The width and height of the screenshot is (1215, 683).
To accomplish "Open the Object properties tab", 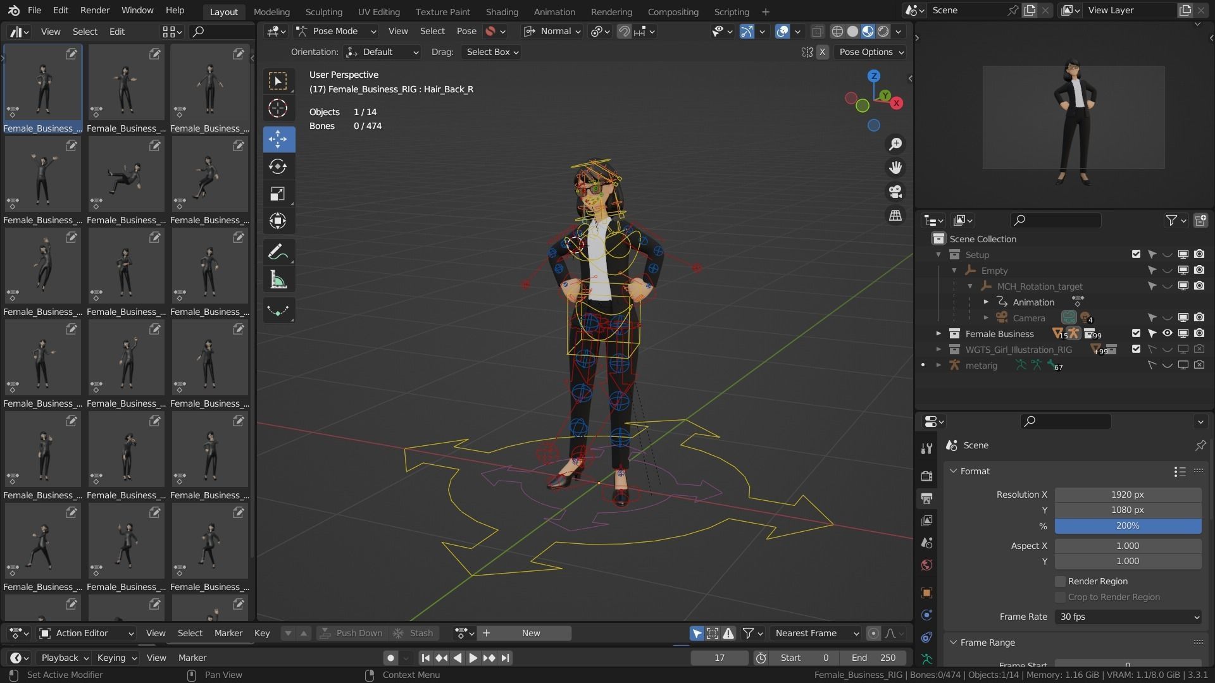I will 927,593.
